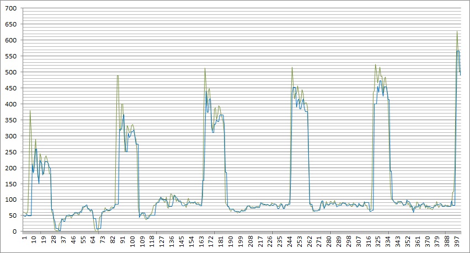This screenshot has width=470, height=253.
Task: Select x-axis label 379
Action: 437,241
